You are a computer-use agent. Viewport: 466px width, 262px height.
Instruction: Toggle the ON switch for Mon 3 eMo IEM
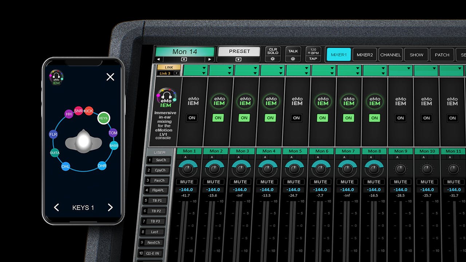click(244, 118)
